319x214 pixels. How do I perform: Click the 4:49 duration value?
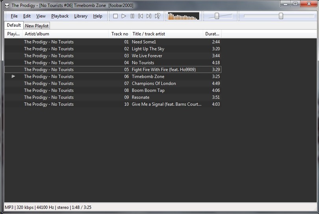(x=216, y=83)
